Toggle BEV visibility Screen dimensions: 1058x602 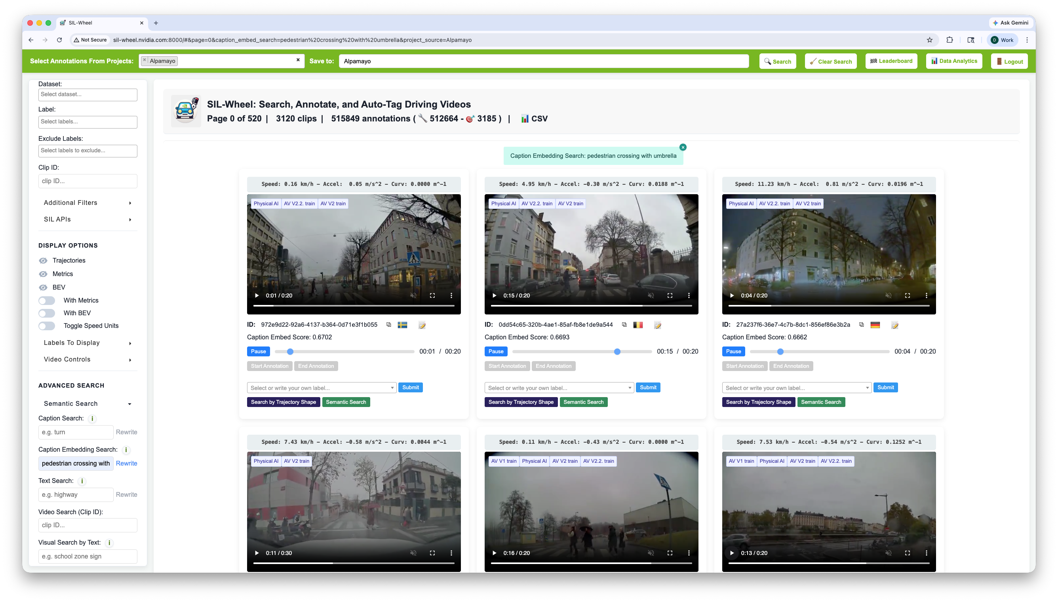[43, 288]
